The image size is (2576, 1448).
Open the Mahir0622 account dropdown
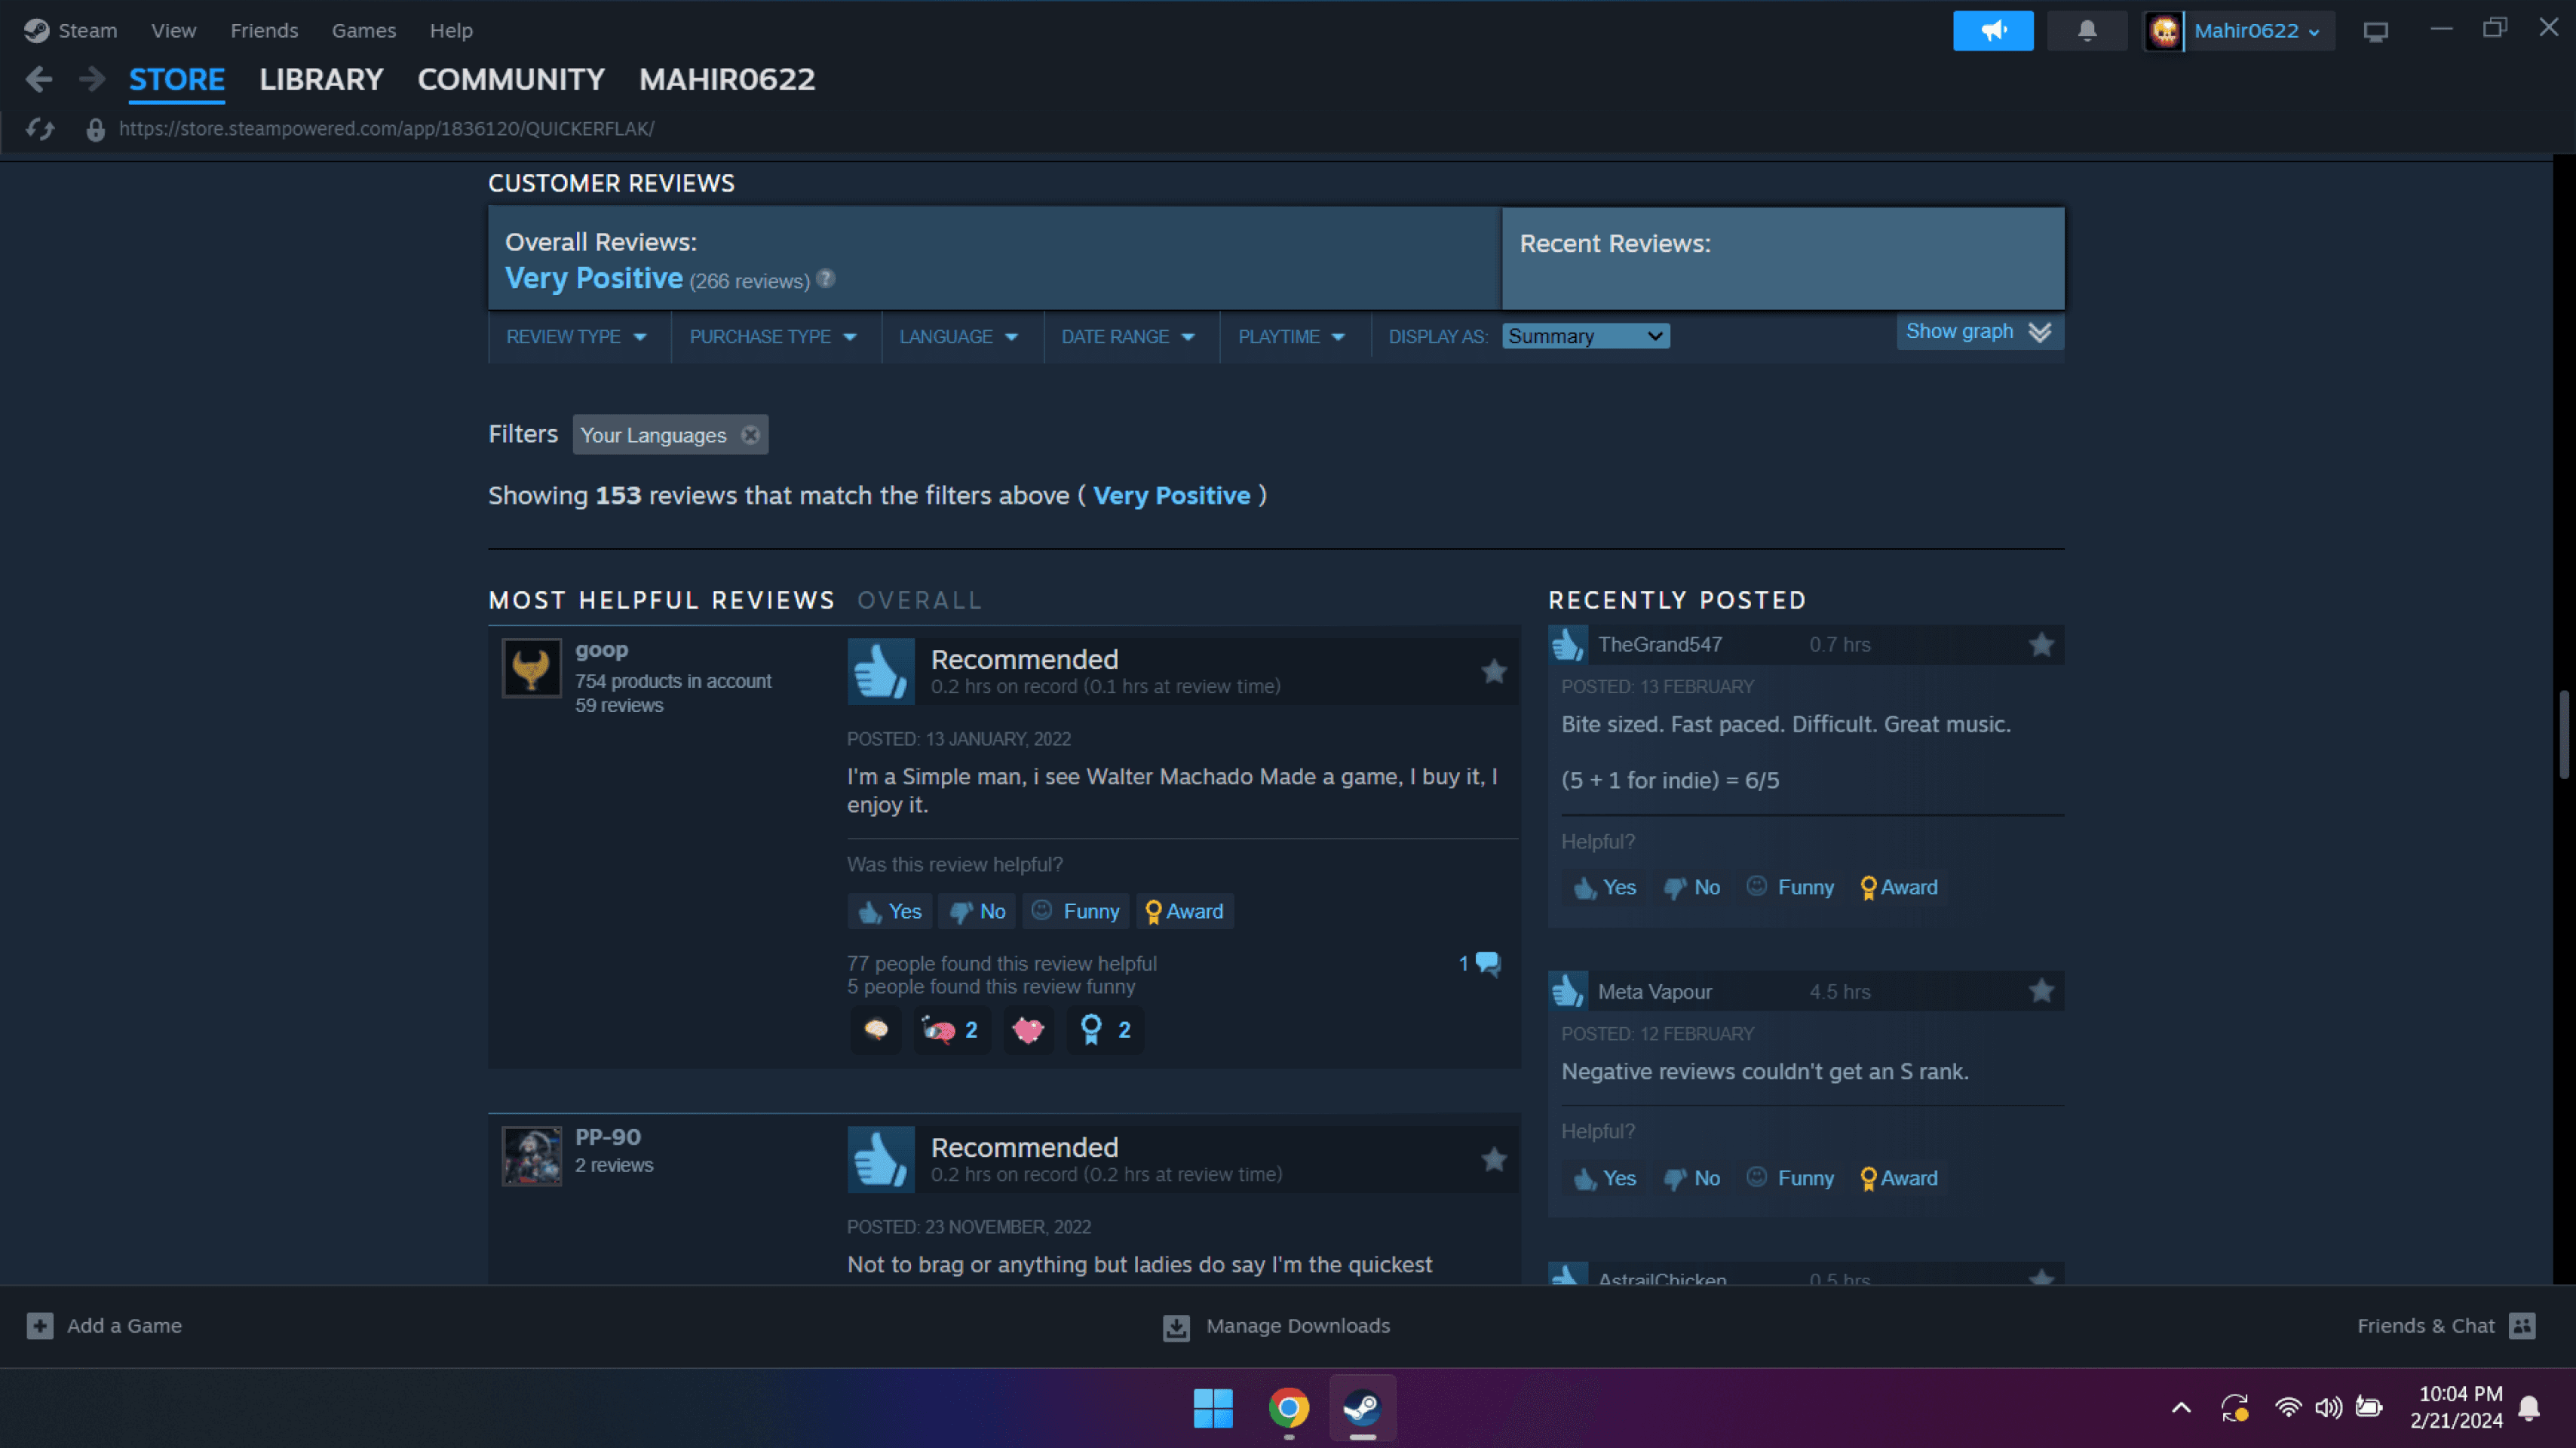coord(2257,31)
